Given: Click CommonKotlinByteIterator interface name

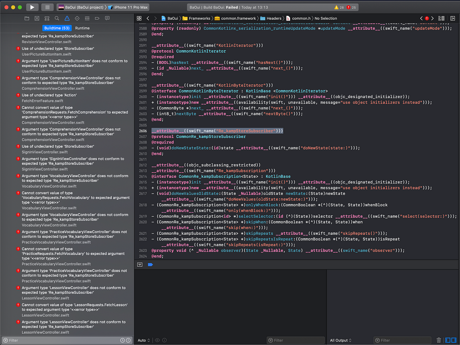Looking at the screenshot, I should click(x=209, y=91).
